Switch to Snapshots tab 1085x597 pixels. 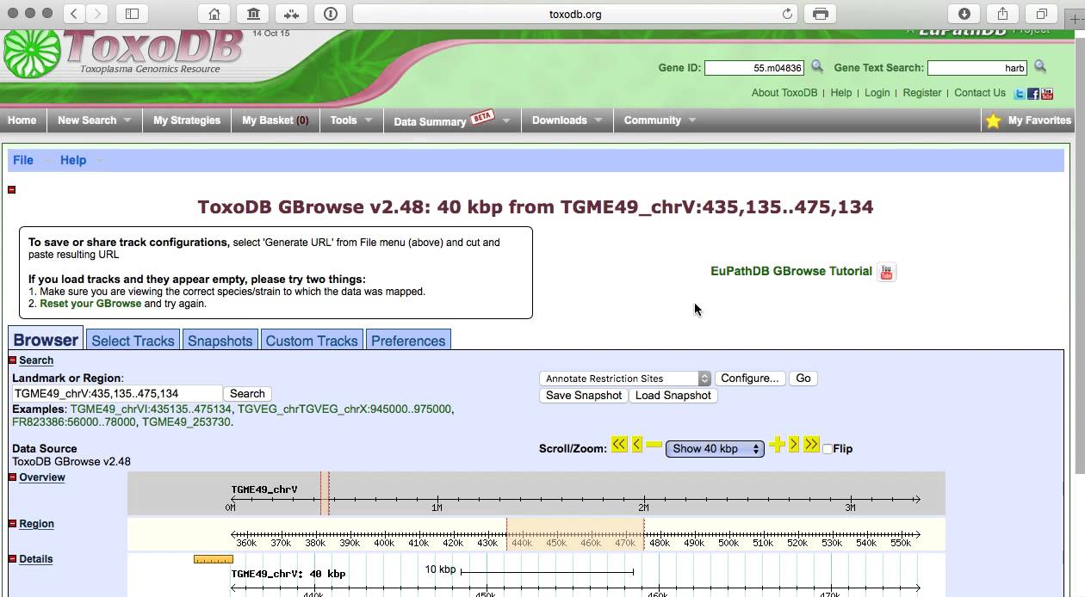(x=220, y=340)
